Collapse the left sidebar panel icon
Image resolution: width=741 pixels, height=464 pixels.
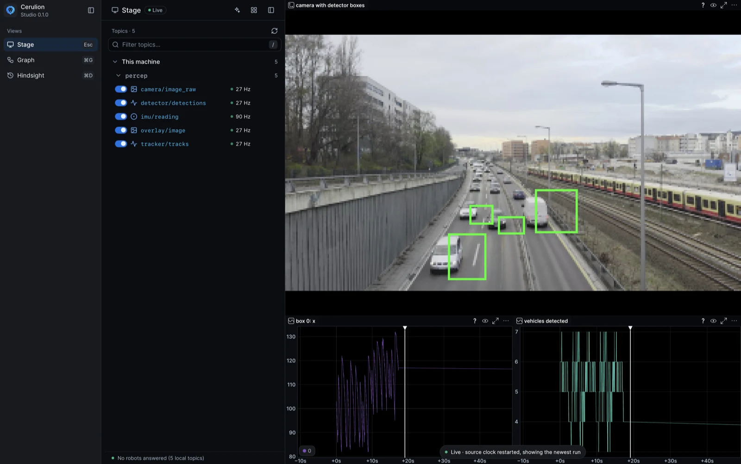[x=91, y=10]
